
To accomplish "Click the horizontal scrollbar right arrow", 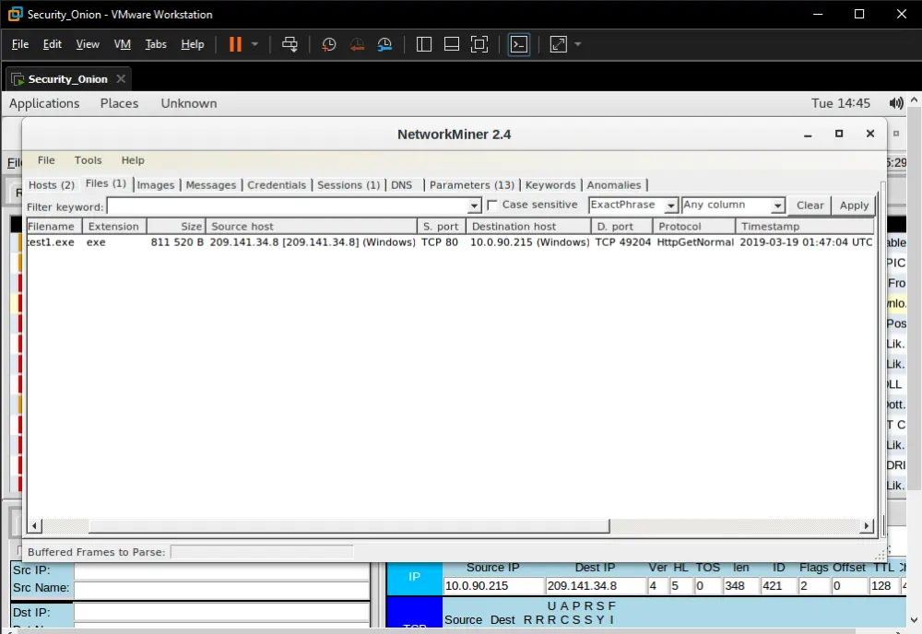I will (x=866, y=526).
